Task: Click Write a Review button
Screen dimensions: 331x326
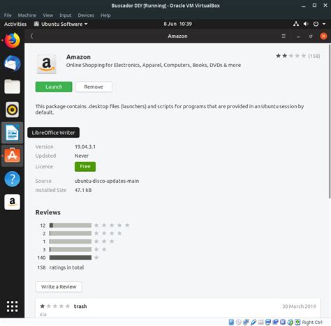Action: (59, 287)
